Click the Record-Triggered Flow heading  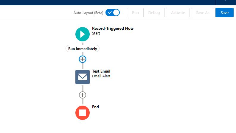point(113,28)
